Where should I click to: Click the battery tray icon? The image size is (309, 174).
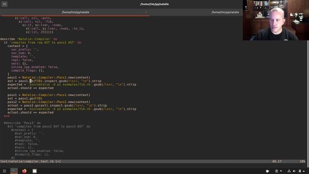[x=300, y=171]
